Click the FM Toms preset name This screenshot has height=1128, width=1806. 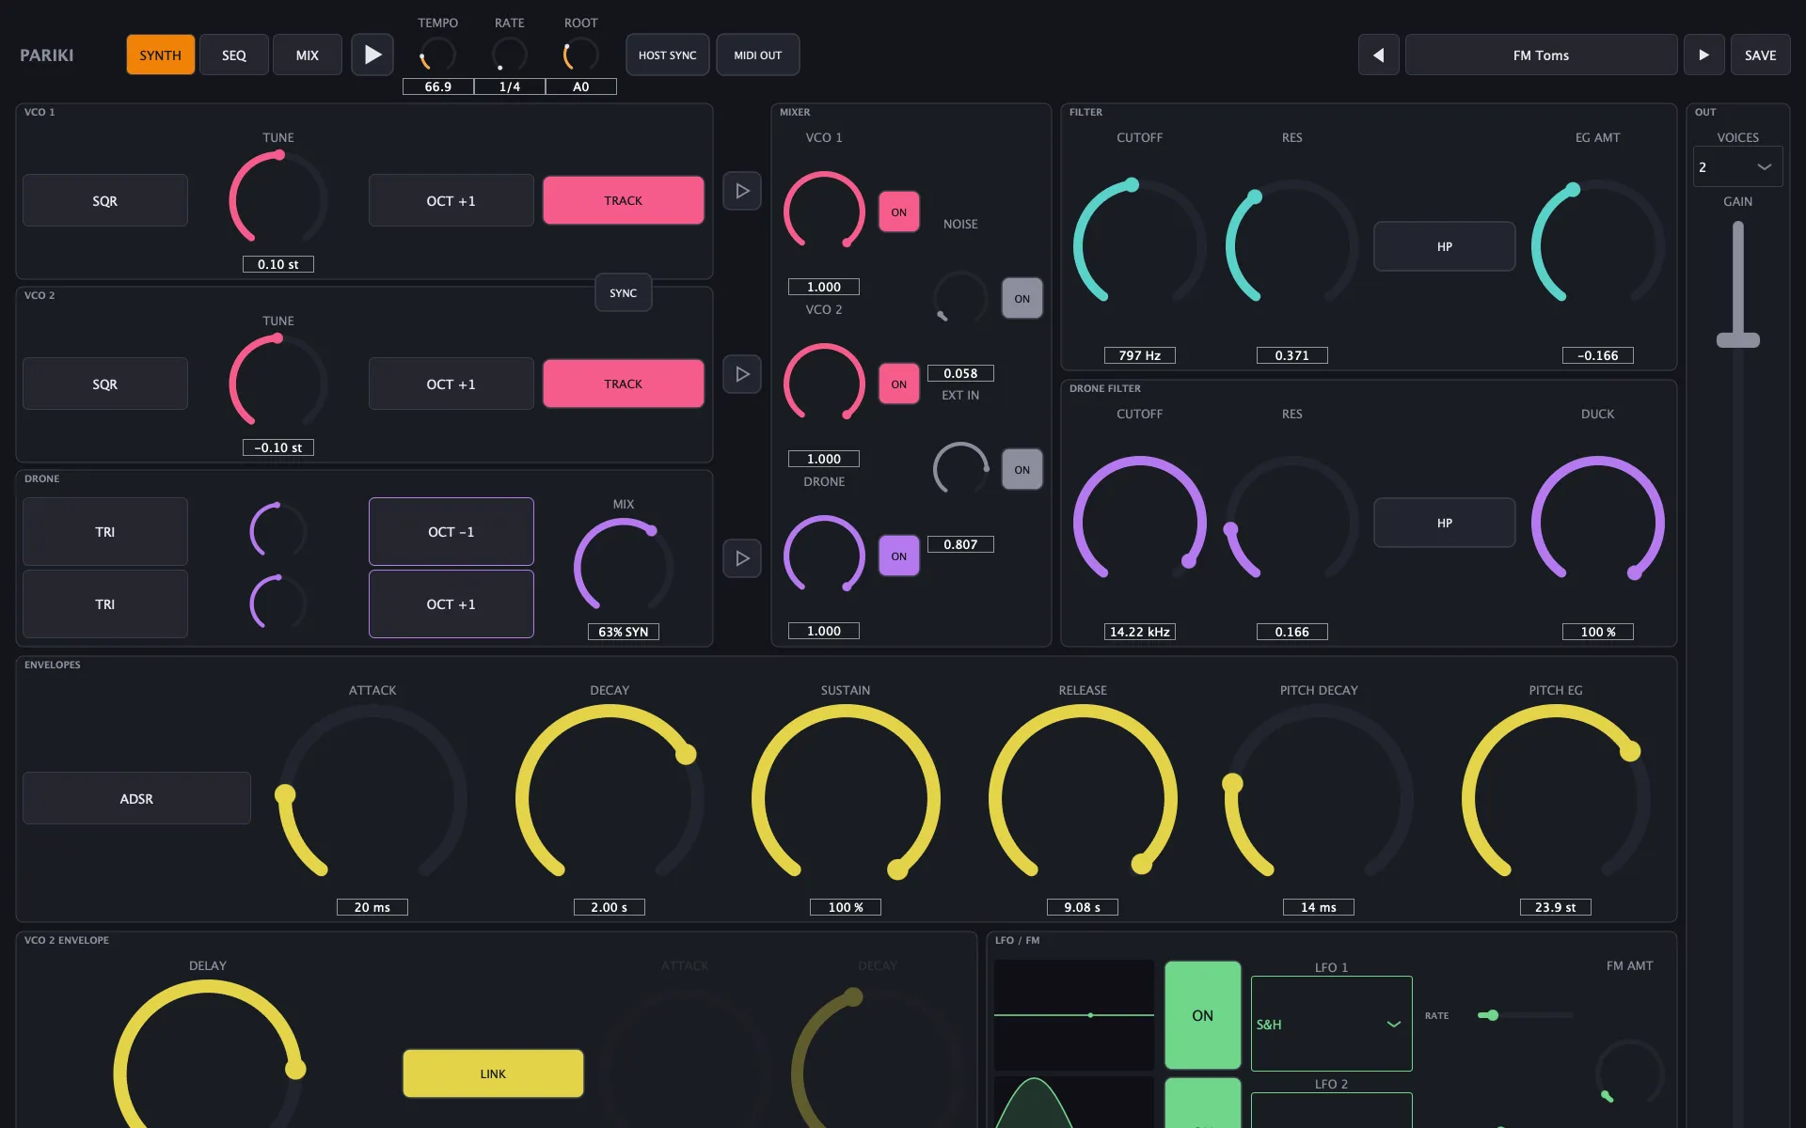coord(1541,55)
